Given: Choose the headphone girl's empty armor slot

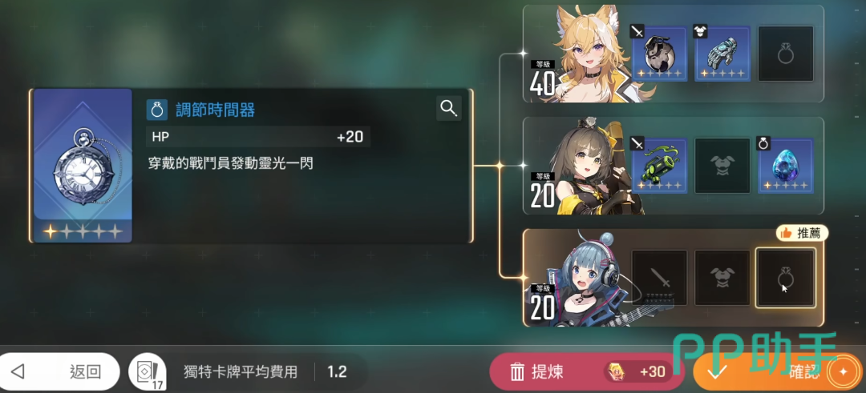Looking at the screenshot, I should [722, 278].
